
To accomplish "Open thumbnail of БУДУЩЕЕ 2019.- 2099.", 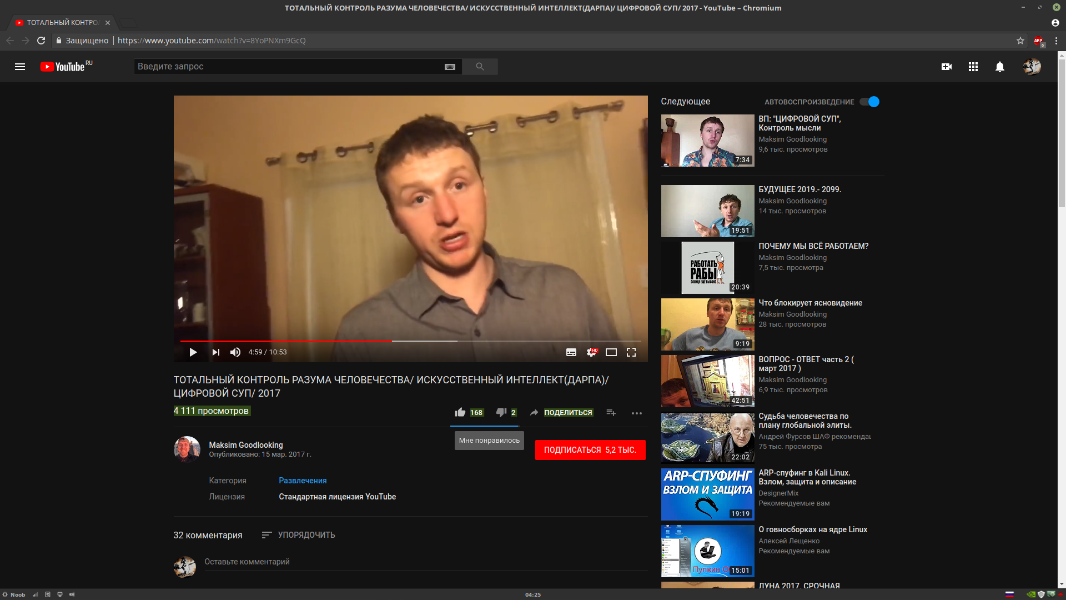I will tap(707, 211).
